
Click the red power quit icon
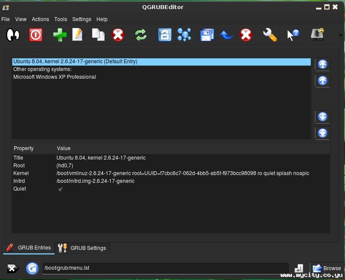(36, 35)
